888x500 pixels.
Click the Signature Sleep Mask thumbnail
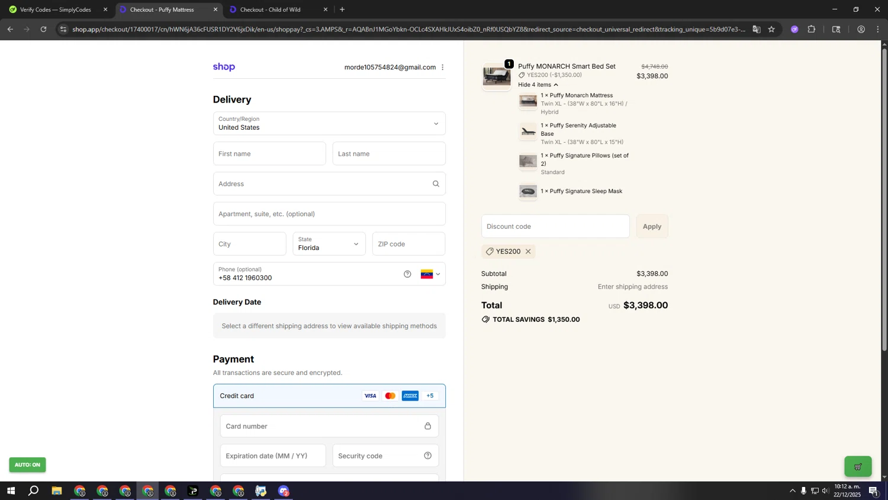(x=528, y=192)
